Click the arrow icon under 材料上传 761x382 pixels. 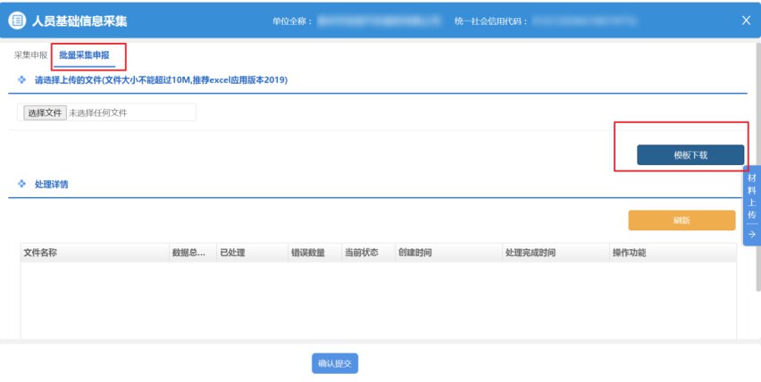click(x=751, y=234)
